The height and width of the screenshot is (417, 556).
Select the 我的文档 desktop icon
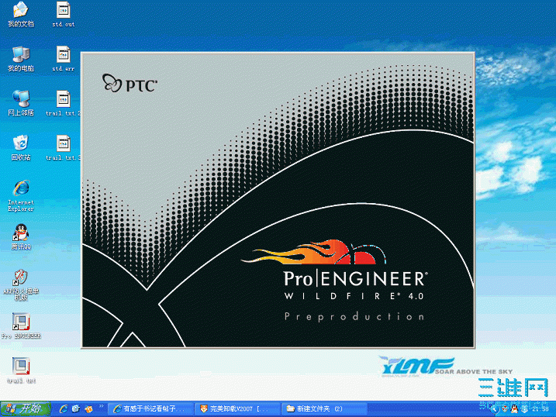21,15
